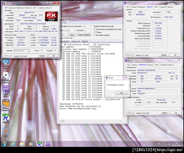
Task: Open the CPU-Z desktop shortcut
Action: (x=6, y=91)
